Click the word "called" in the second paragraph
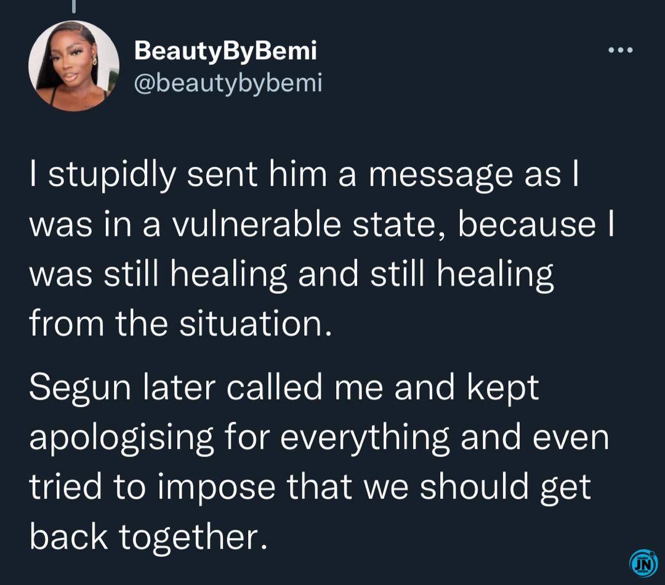 [x=274, y=388]
